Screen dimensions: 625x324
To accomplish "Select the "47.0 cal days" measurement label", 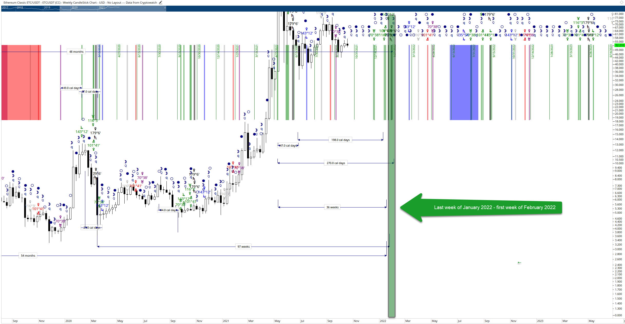I will click(288, 146).
